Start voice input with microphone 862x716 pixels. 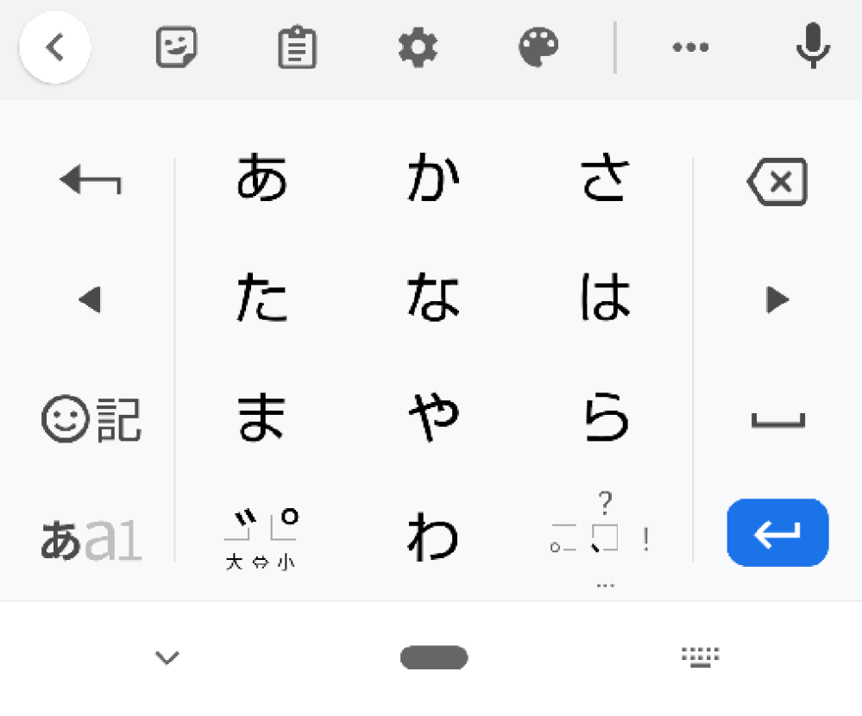(812, 47)
